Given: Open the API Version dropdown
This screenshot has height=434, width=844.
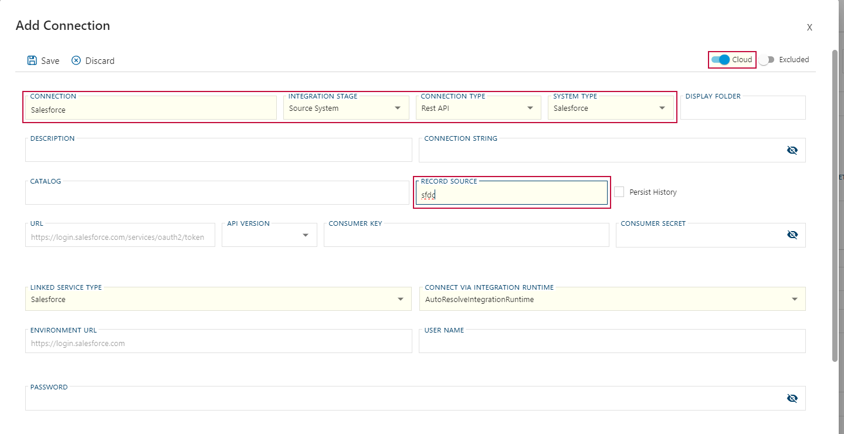Looking at the screenshot, I should click(x=305, y=235).
